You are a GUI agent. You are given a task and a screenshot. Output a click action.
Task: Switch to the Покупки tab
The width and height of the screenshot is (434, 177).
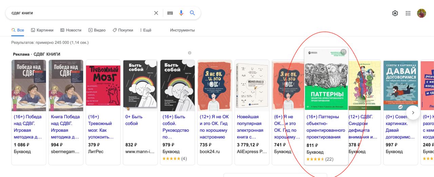pos(123,30)
